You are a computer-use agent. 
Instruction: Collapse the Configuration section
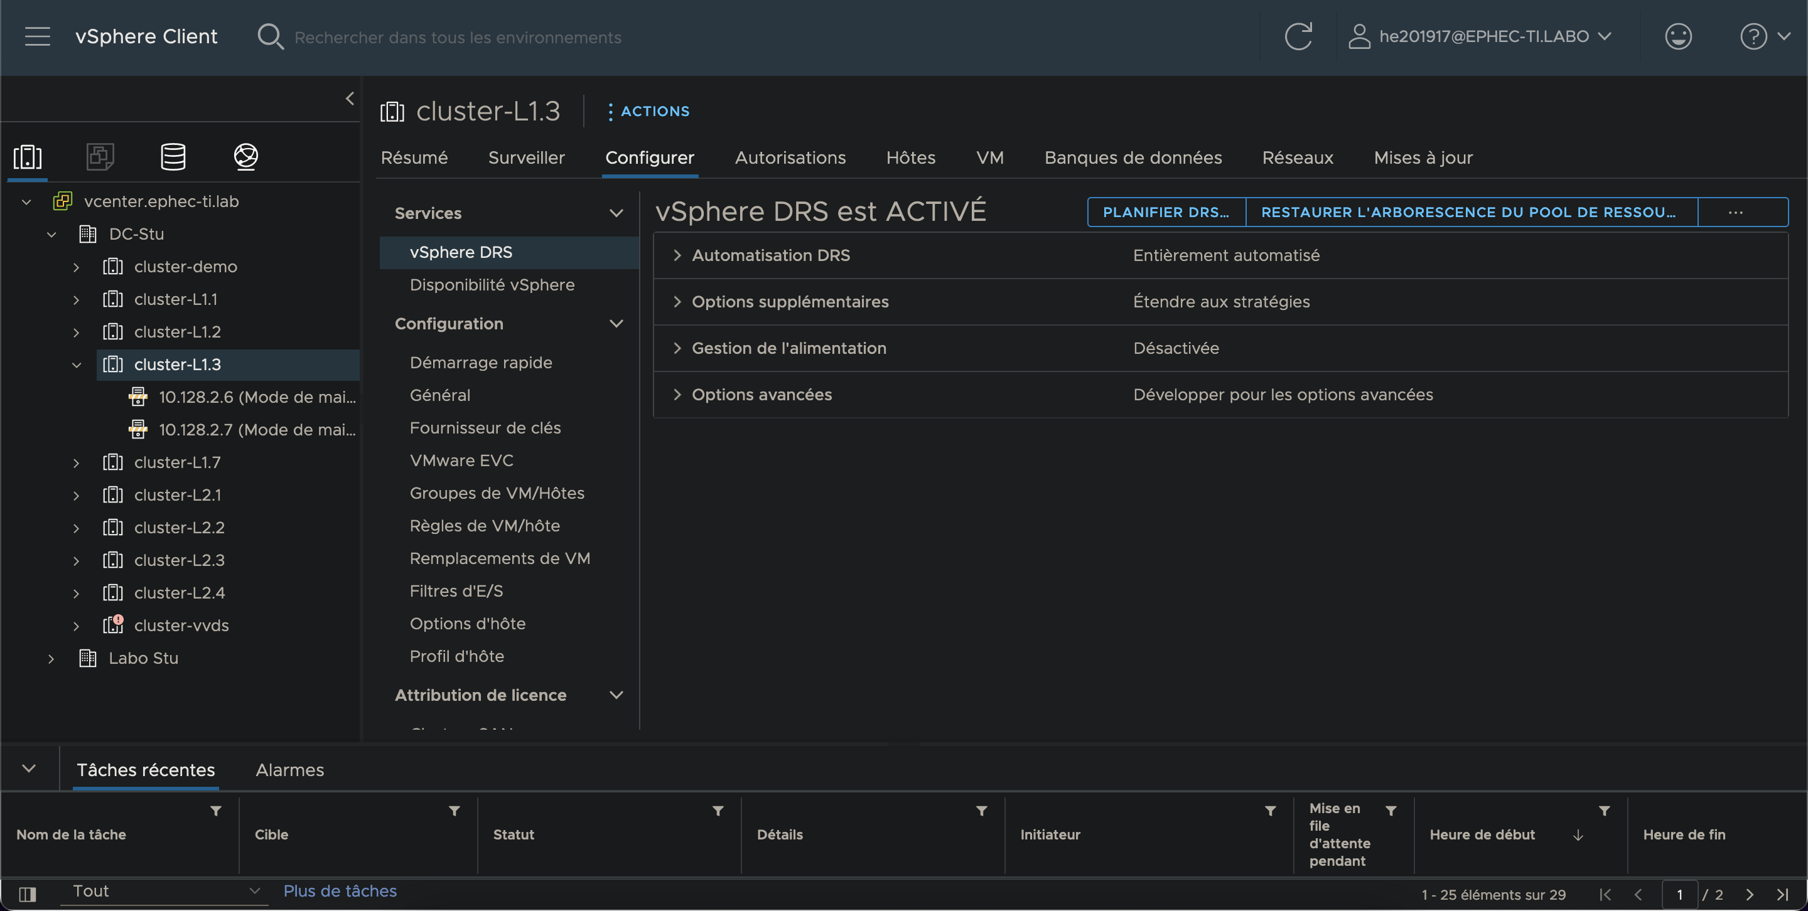pos(616,323)
